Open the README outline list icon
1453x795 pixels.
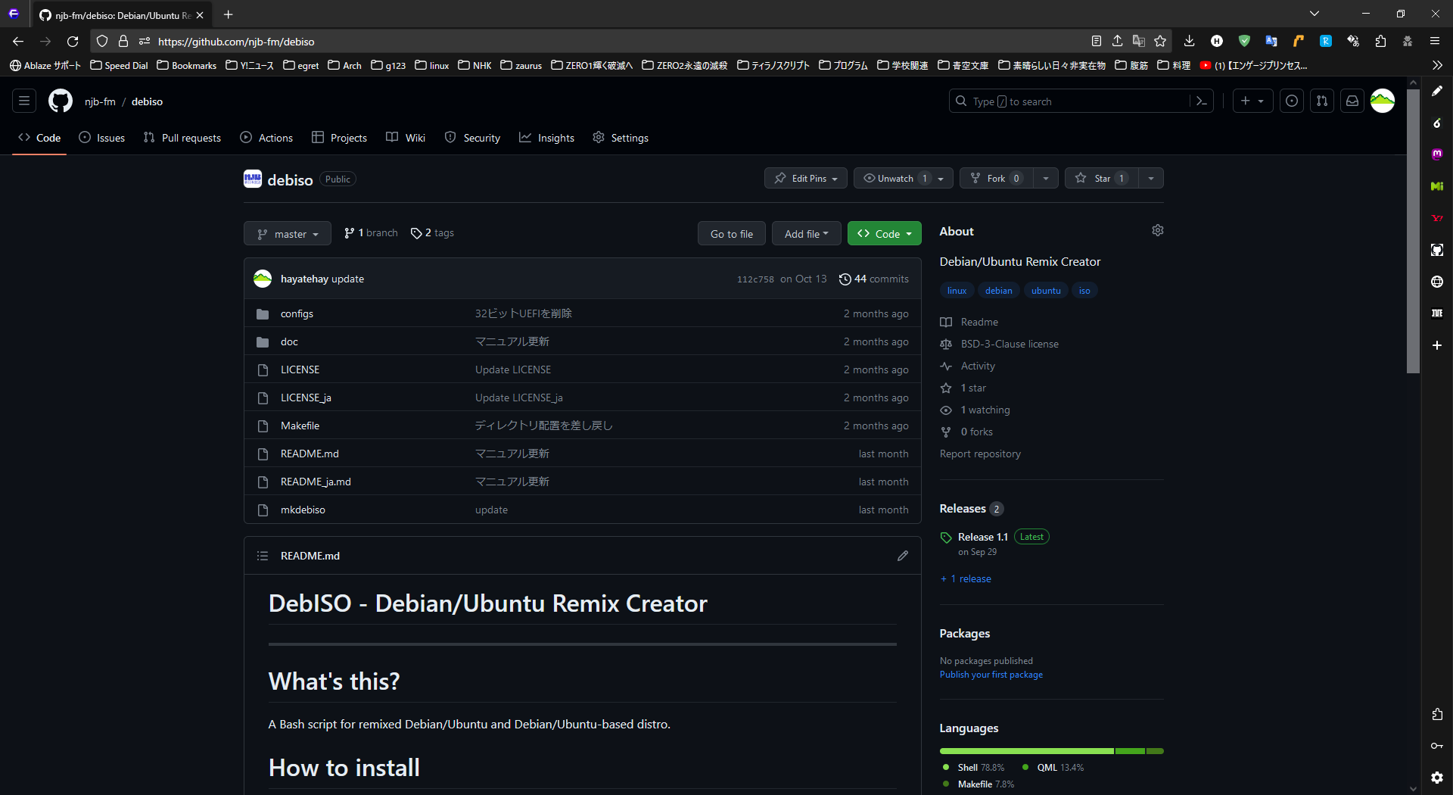point(263,556)
